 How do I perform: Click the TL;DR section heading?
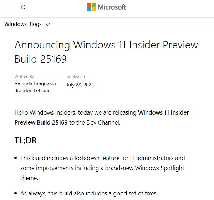coord(26,141)
